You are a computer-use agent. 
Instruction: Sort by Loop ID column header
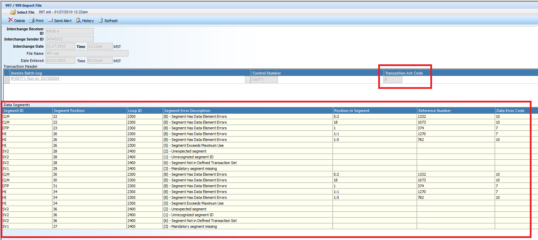pyautogui.click(x=145, y=111)
